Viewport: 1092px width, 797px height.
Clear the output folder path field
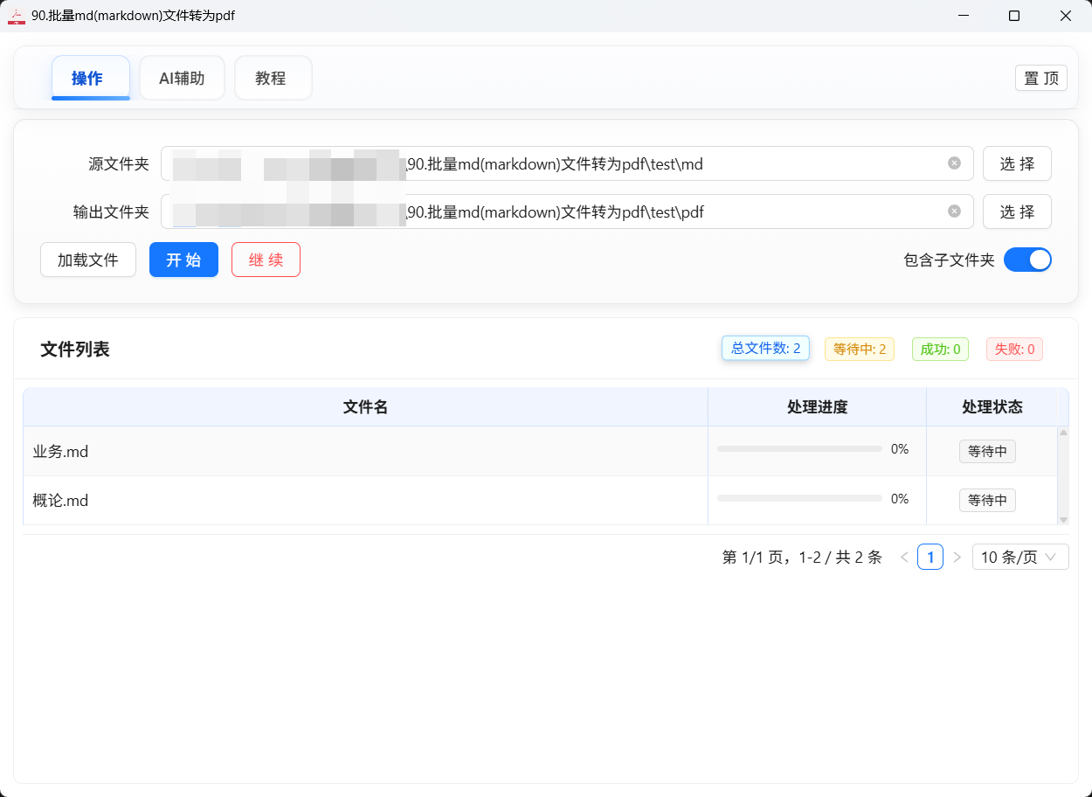tap(953, 211)
